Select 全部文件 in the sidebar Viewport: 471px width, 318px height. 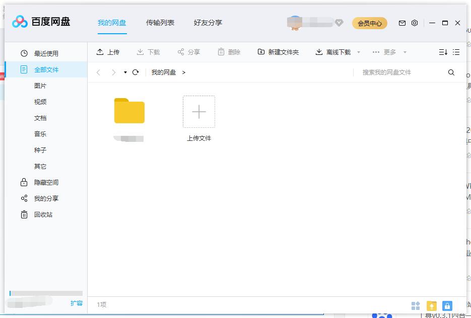pyautogui.click(x=46, y=69)
